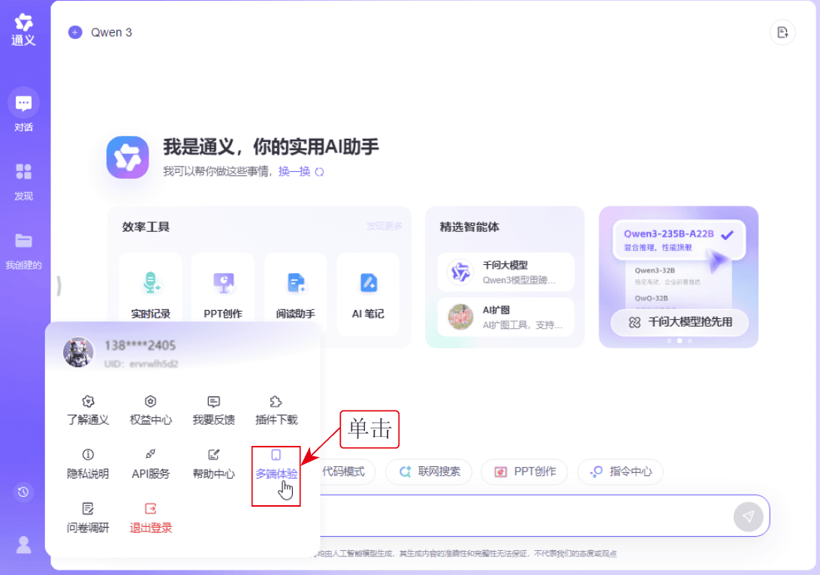Open 帮助中心 in the account menu
Viewport: 820px width, 575px height.
[x=213, y=464]
